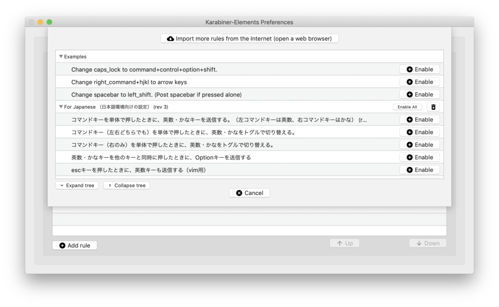Collapse the Examples group triangle

point(61,57)
